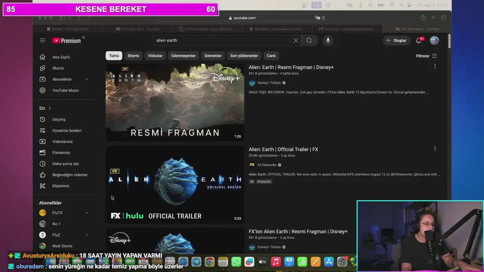Open Telegram from the Dock
The width and height of the screenshot is (484, 272).
(196, 262)
